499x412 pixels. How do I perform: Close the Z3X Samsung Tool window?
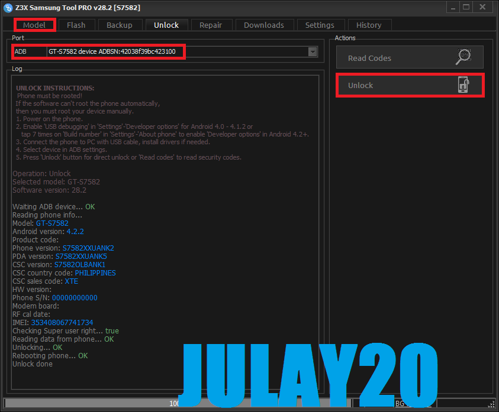click(x=482, y=7)
